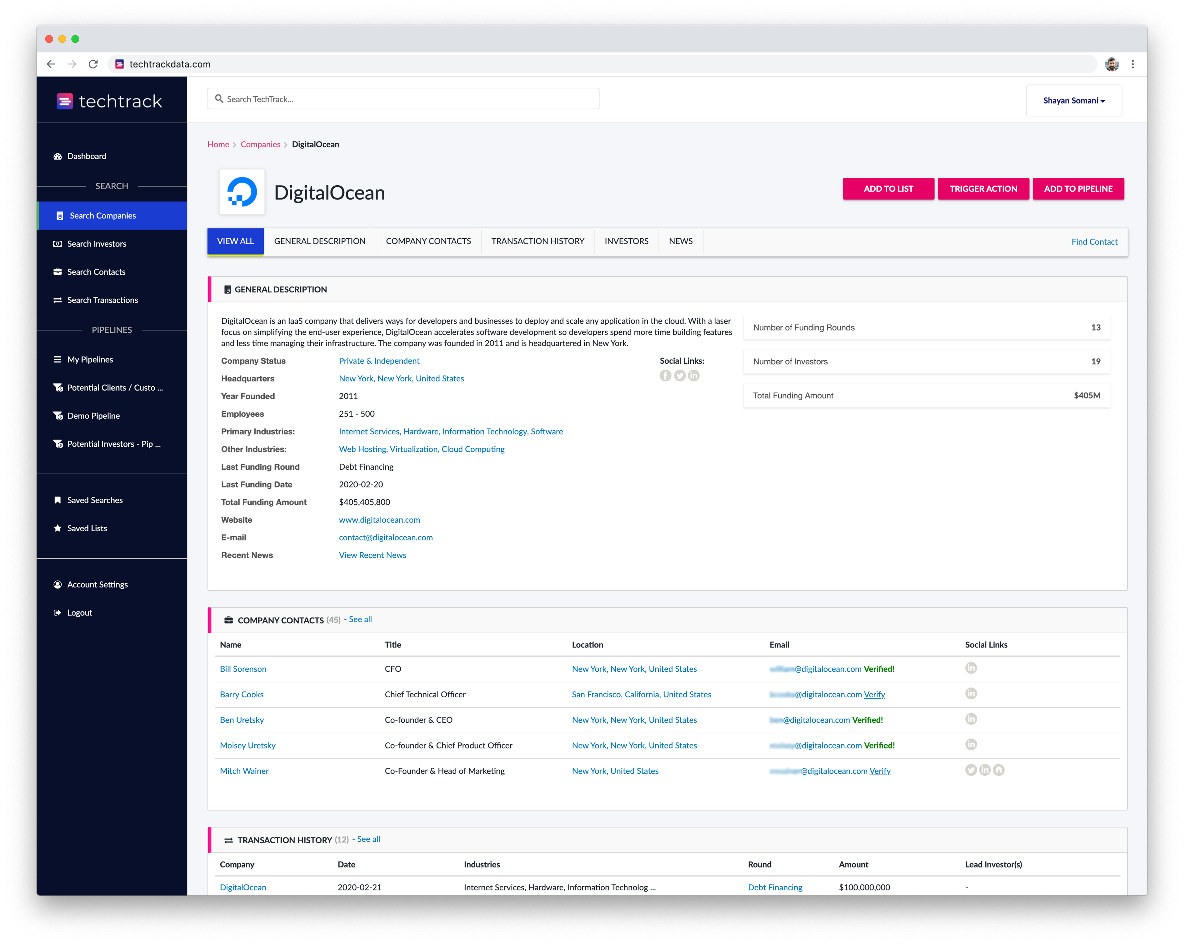Screen dimensions: 1184x944
Task: Open Barry Cooks' LinkedIn icon
Action: (971, 694)
